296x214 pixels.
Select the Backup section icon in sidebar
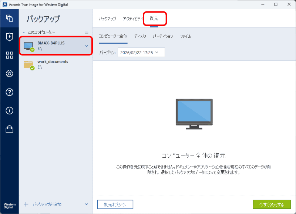coord(9,17)
